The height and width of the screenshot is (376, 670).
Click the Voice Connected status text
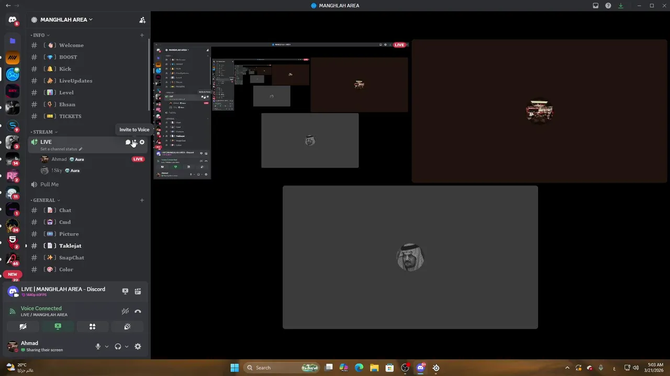point(41,309)
